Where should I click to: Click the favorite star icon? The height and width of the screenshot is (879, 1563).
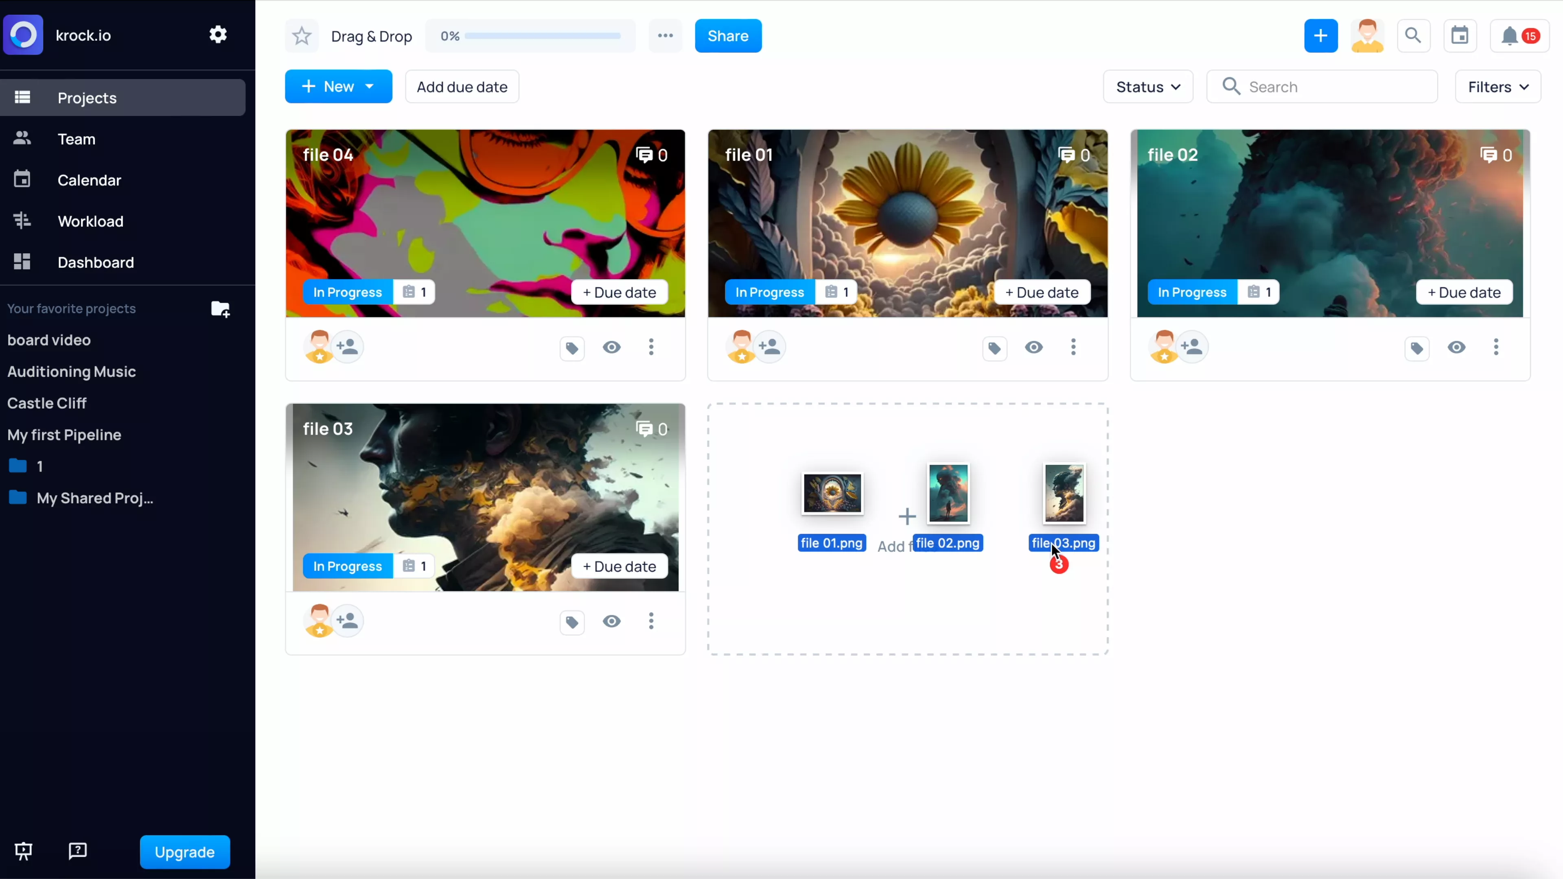(x=302, y=36)
